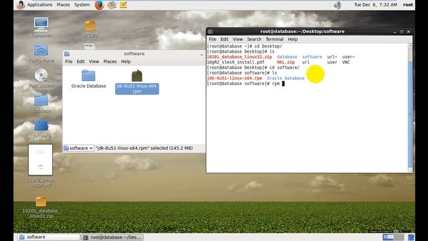The image size is (428, 241).
Task: Open View menu in software file manager
Action: [x=94, y=62]
